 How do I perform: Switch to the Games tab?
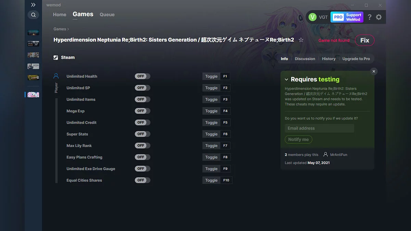[x=83, y=14]
